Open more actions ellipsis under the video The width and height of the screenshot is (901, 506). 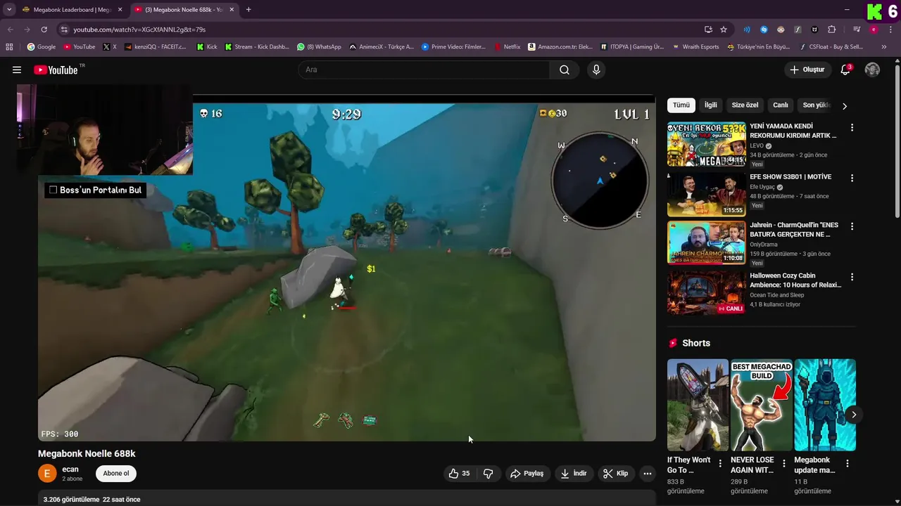point(648,474)
